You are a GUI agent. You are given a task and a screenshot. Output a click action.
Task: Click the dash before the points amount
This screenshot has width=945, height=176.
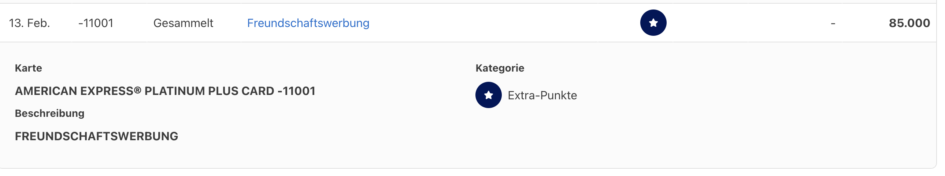pyautogui.click(x=833, y=23)
